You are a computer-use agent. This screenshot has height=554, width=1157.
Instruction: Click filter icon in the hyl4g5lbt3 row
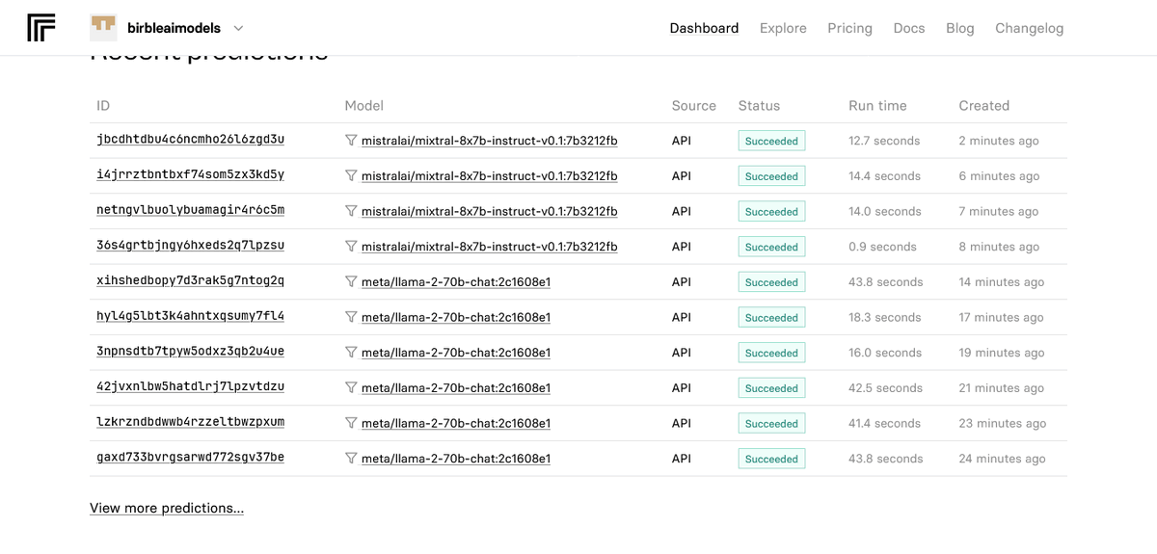coord(351,317)
